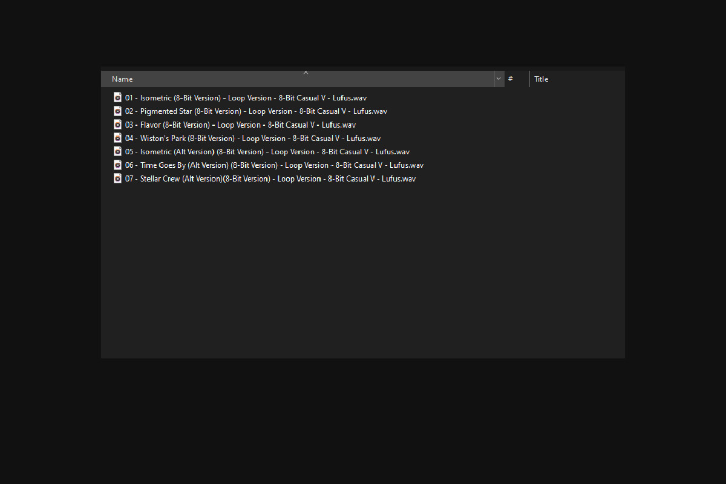Click the icon of 03 - Flavor wav file
Screen dimensions: 726x484
pyautogui.click(x=117, y=125)
